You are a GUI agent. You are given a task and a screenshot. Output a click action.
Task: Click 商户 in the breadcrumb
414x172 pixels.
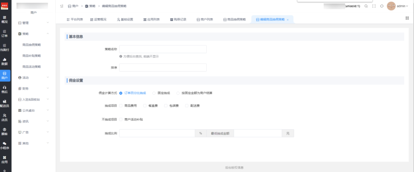pyautogui.click(x=73, y=6)
